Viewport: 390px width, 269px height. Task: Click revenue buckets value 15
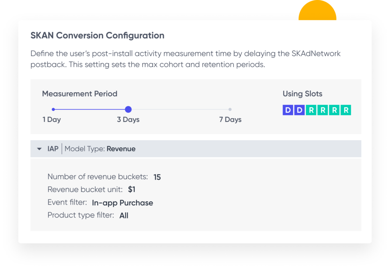click(x=157, y=177)
